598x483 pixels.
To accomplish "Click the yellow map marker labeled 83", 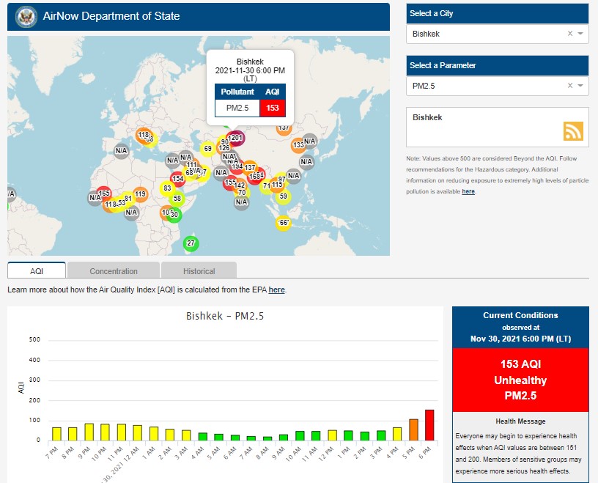I will click(167, 188).
